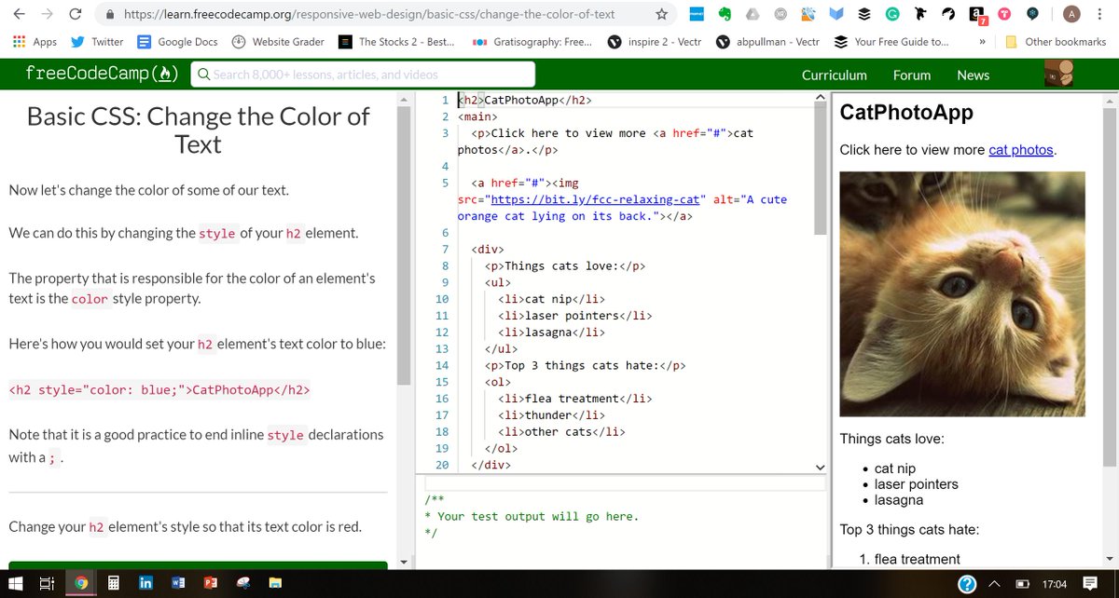Open the Buffer extension in toolbar
1119x598 pixels.
(864, 15)
